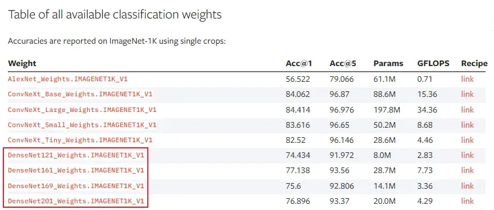Open ConvNeXt_Small_Weights.IMAGENET1K_V1 link

(x=82, y=125)
